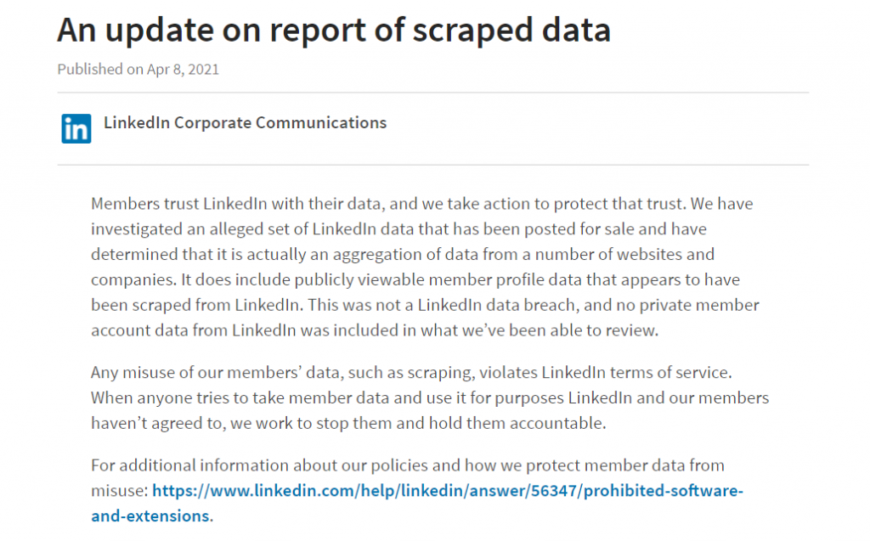Click the LinkedIn logo icon beside author name
The height and width of the screenshot is (541, 870).
coord(76,129)
